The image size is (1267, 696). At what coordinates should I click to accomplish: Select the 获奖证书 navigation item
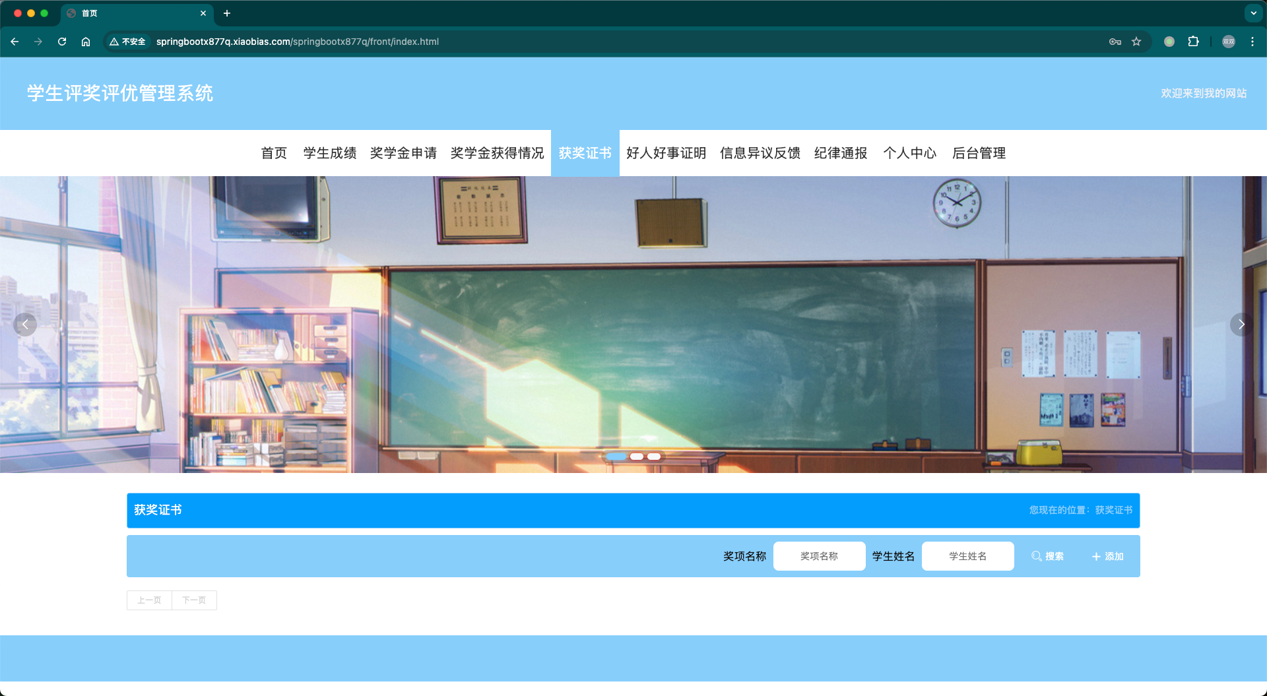[585, 153]
